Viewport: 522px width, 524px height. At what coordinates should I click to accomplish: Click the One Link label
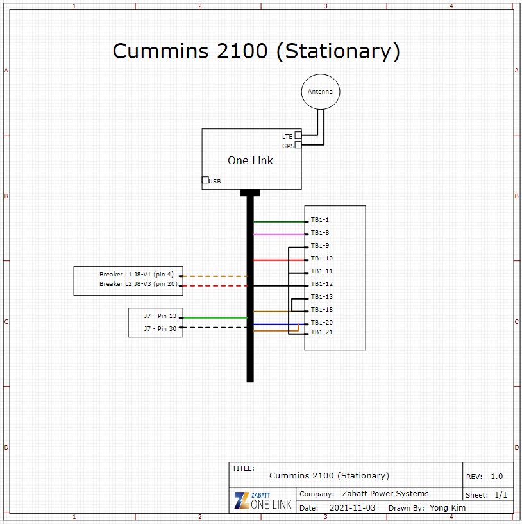[250, 160]
